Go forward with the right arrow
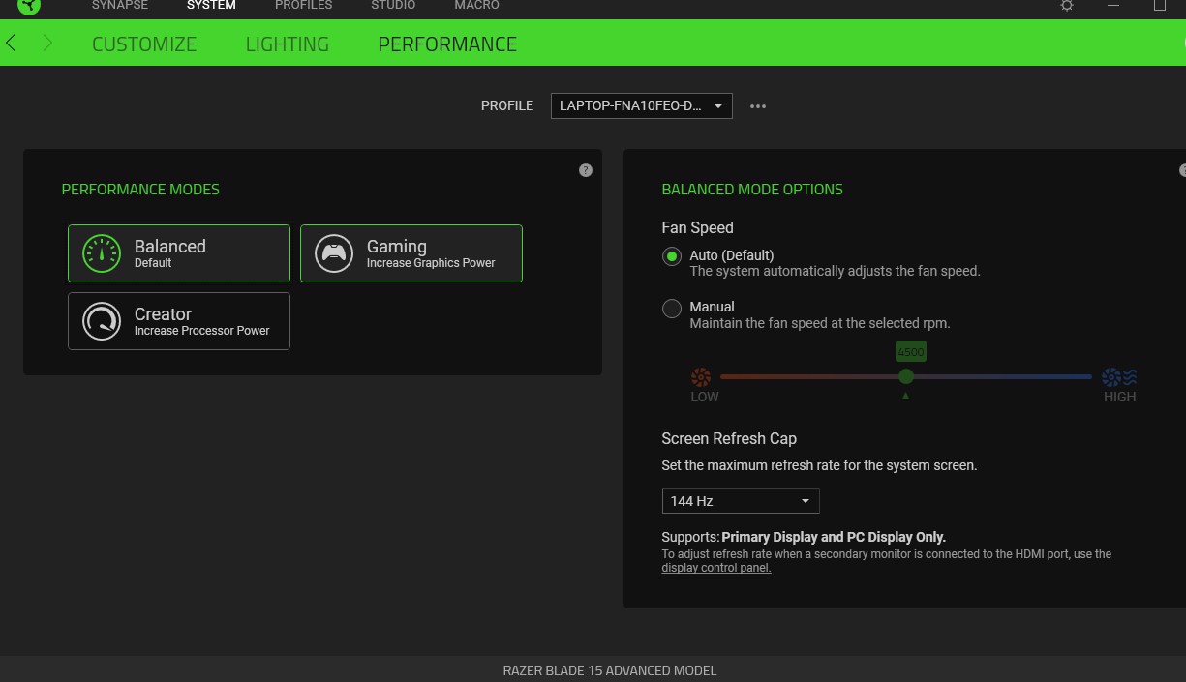The width and height of the screenshot is (1186, 682). pos(47,44)
